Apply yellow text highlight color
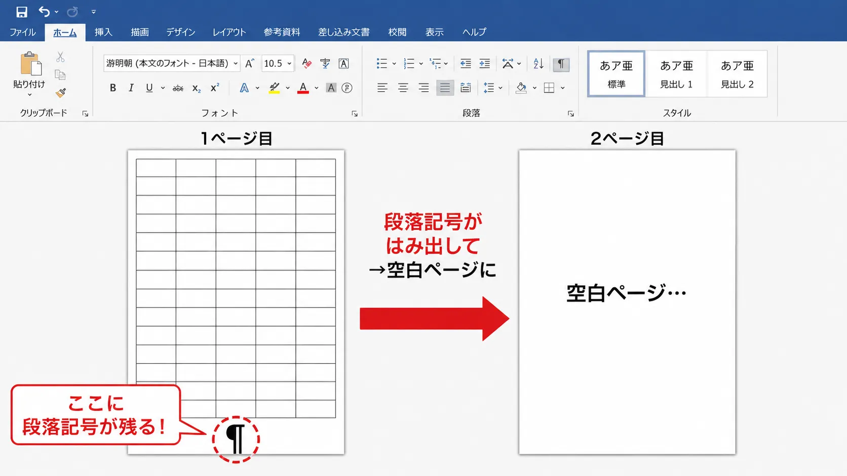The image size is (847, 476). pyautogui.click(x=274, y=88)
